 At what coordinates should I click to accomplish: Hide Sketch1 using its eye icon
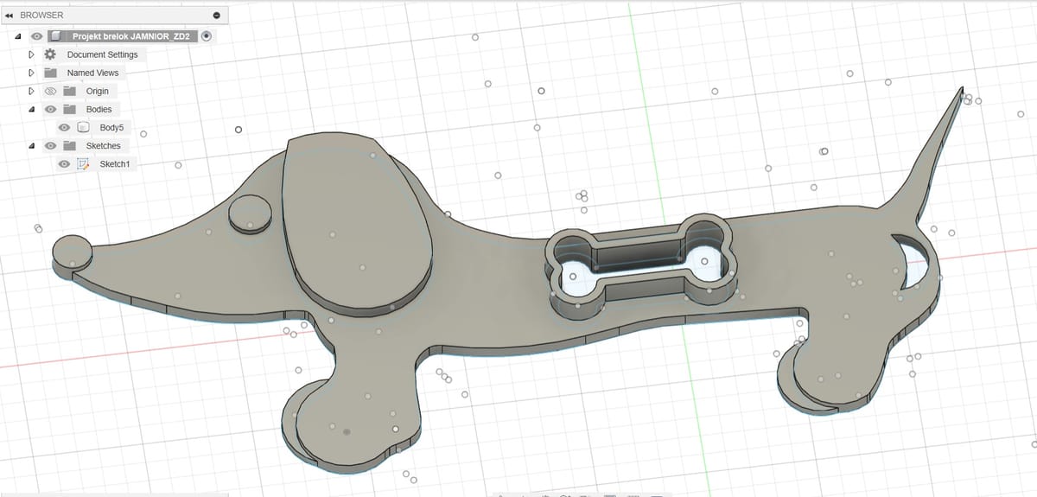point(64,163)
